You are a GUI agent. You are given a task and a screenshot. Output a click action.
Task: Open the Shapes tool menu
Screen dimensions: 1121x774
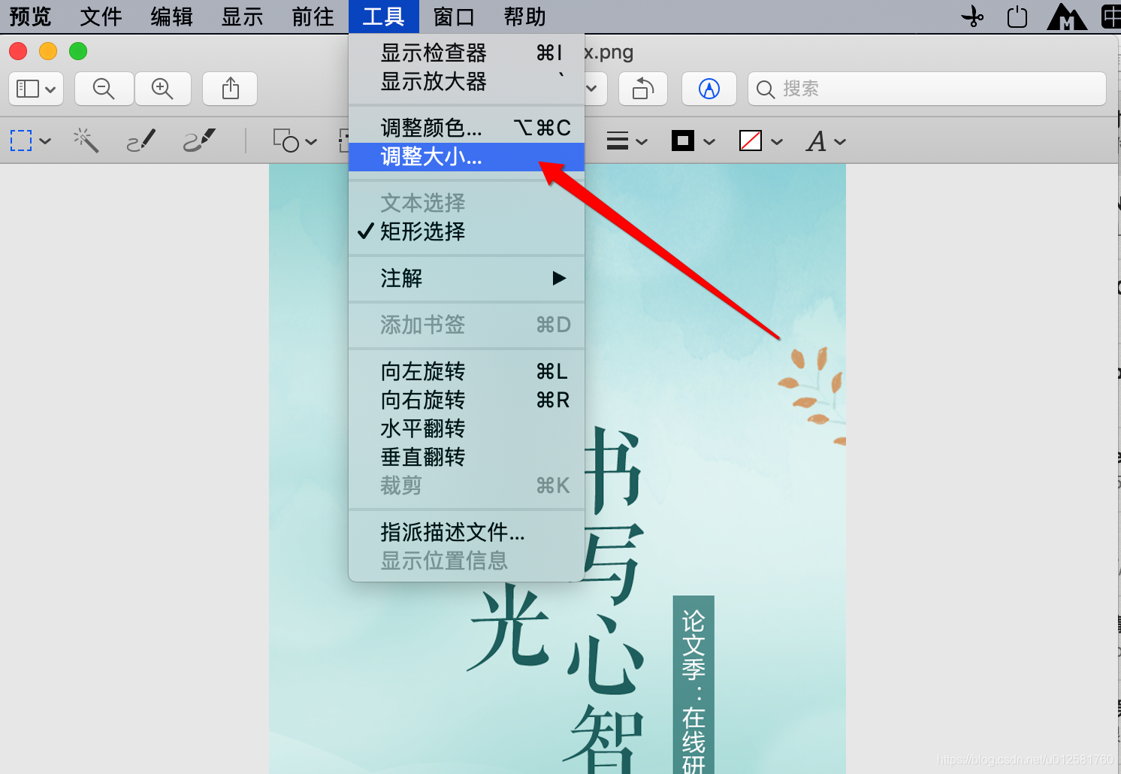[x=286, y=141]
